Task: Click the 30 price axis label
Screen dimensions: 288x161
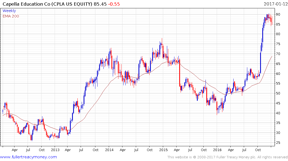Action: tap(278, 133)
